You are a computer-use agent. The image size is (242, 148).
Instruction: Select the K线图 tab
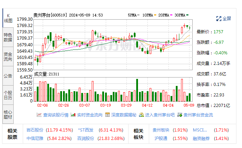click(x=8, y=18)
